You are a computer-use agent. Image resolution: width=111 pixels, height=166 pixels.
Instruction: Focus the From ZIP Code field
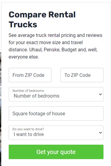tap(30, 75)
